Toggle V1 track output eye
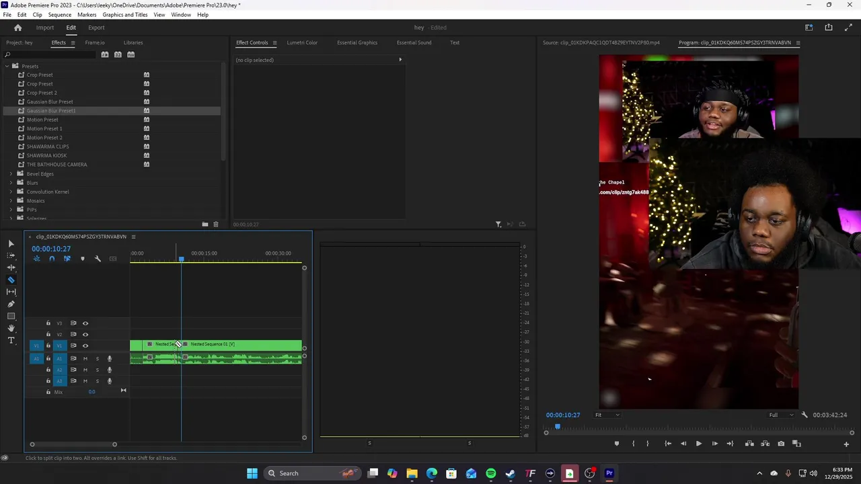The width and height of the screenshot is (861, 484). 85,346
